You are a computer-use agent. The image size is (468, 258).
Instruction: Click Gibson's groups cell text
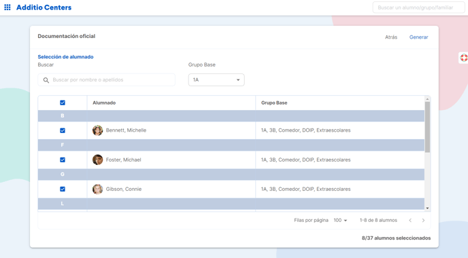pyautogui.click(x=305, y=189)
